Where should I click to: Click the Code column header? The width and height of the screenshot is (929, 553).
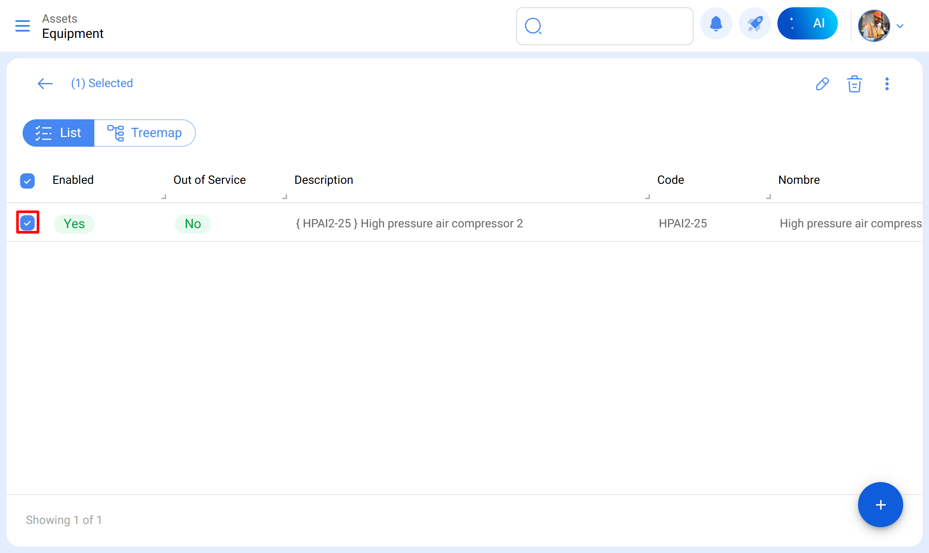coord(670,180)
